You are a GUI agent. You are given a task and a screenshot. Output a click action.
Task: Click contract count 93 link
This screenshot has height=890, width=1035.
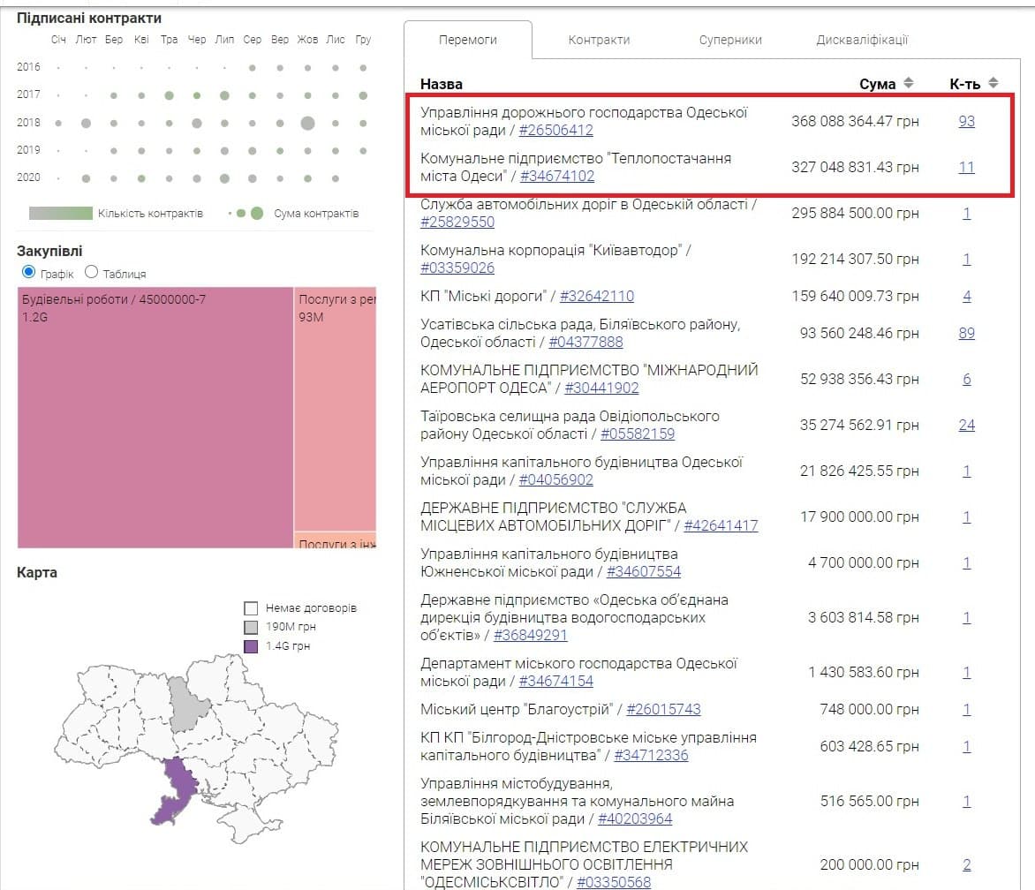point(966,121)
